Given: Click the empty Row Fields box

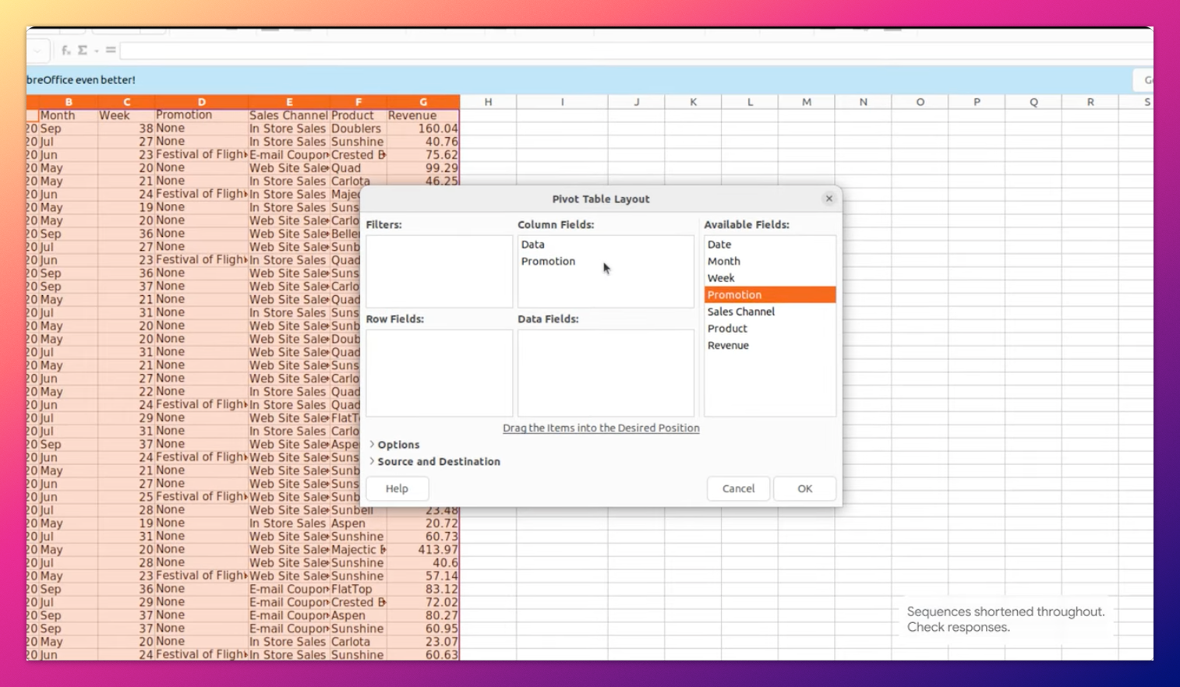Looking at the screenshot, I should click(x=439, y=372).
